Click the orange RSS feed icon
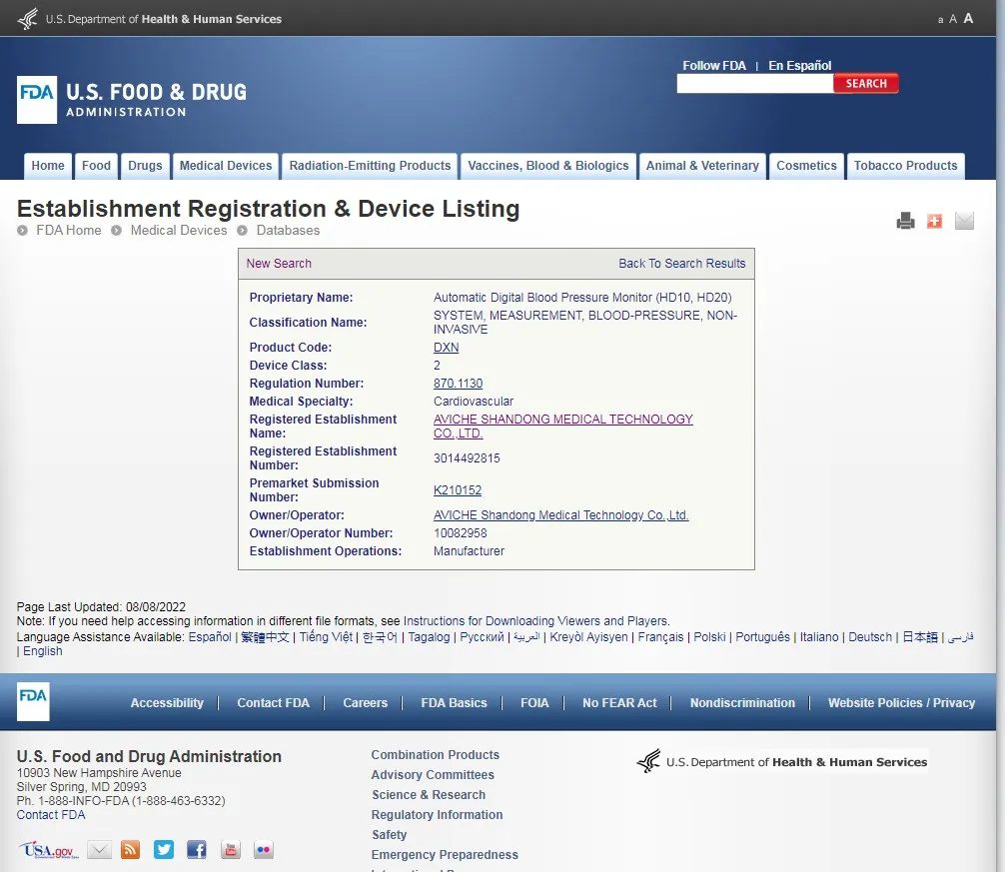This screenshot has height=872, width=1005. [130, 849]
